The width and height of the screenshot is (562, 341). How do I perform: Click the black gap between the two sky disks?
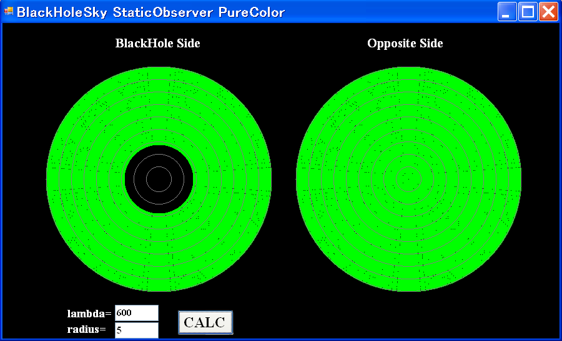point(283,179)
